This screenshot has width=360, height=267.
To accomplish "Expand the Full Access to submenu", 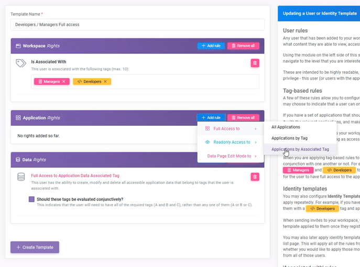I will (230, 129).
